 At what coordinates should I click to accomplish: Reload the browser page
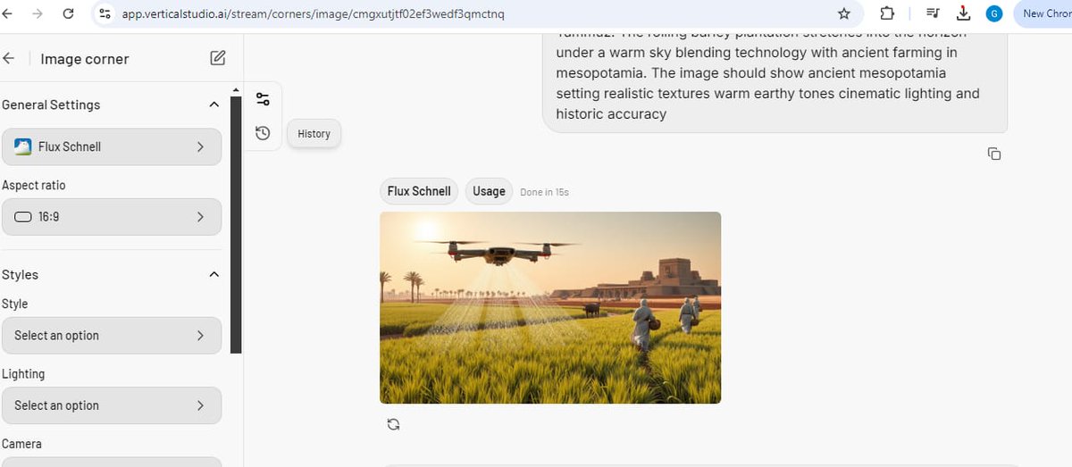point(69,14)
